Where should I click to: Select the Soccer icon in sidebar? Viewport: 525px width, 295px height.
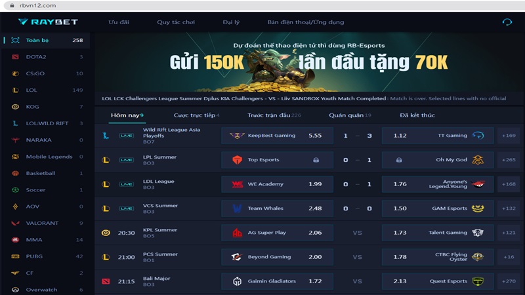click(x=15, y=189)
